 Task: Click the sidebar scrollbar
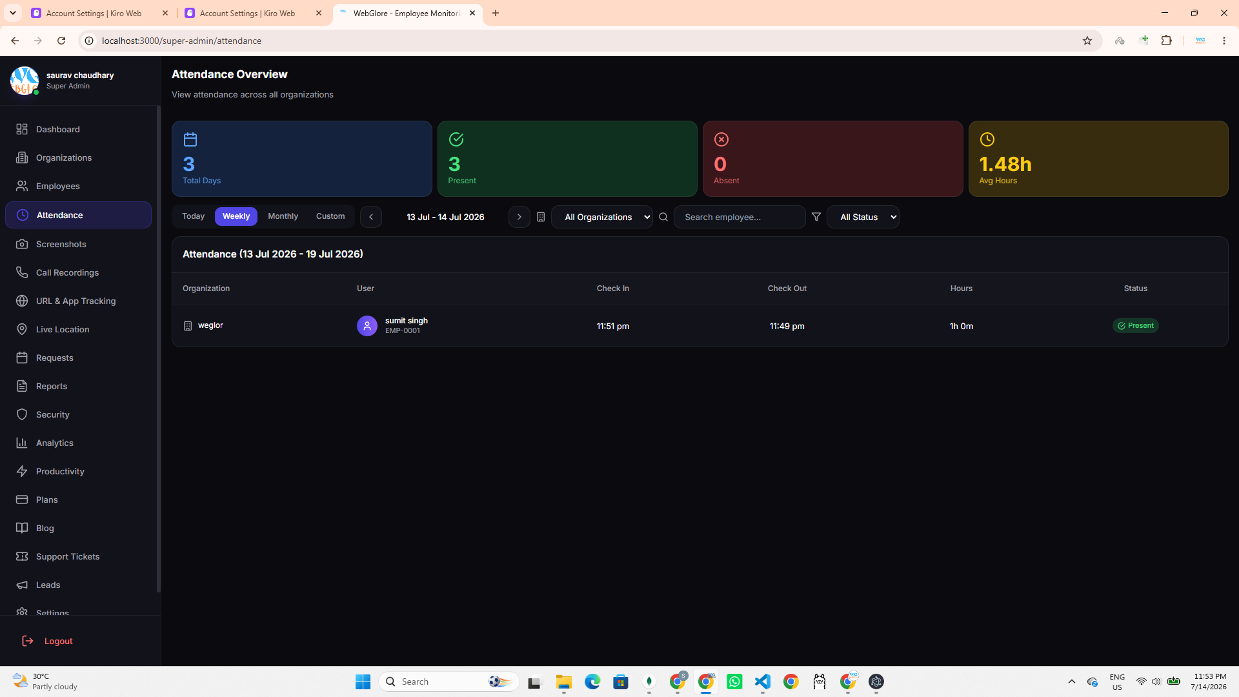(x=159, y=348)
